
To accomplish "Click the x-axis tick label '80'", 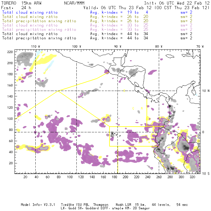I will click(59, 177).
